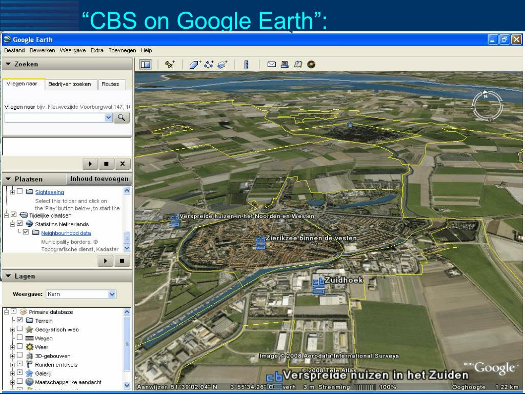Enable the Geografisch web layer checkbox
The height and width of the screenshot is (394, 525).
pyautogui.click(x=20, y=329)
